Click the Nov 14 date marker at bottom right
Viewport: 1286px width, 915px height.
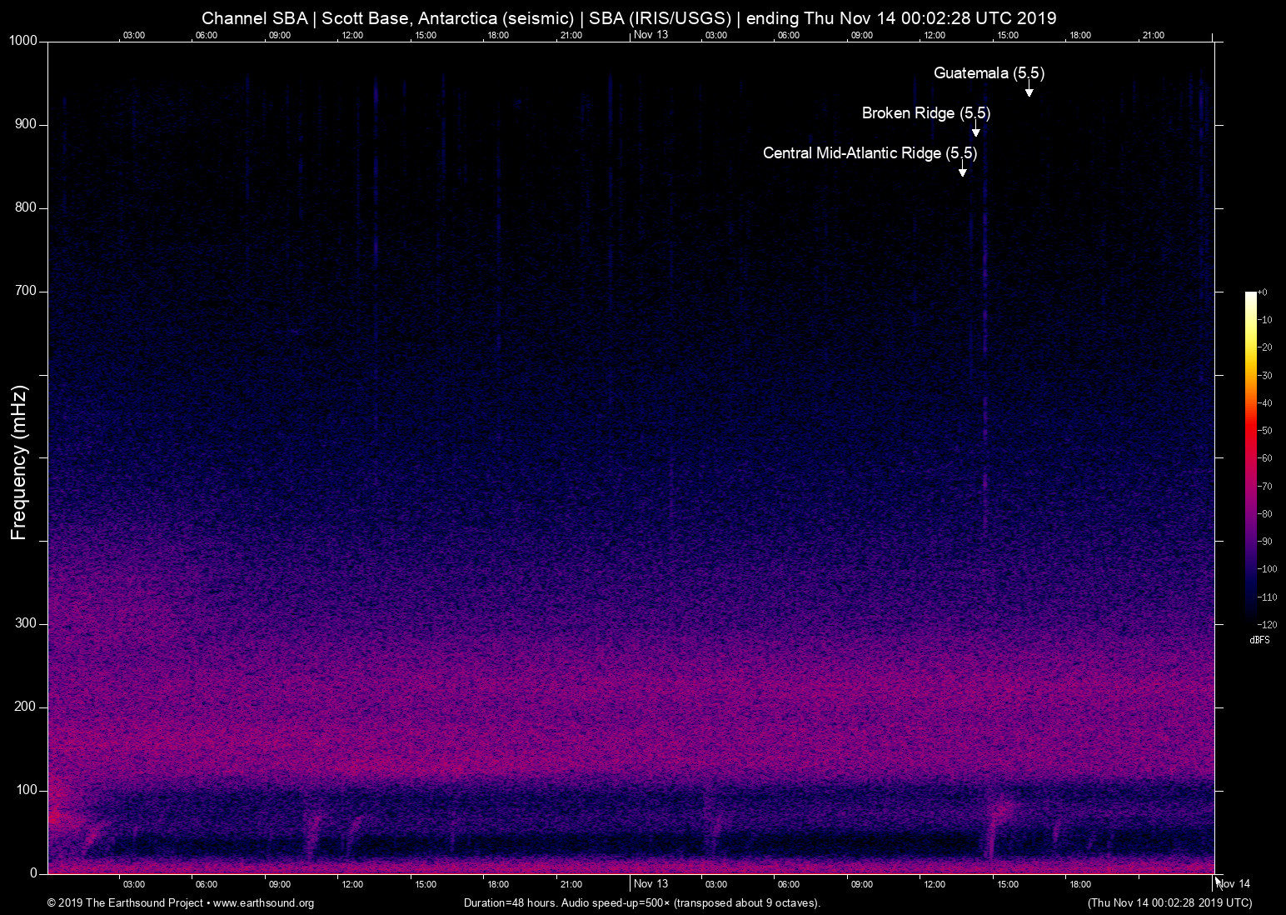(x=1234, y=884)
